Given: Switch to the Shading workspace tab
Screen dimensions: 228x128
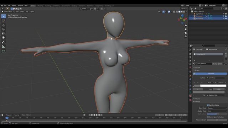Looking at the screenshot, I should click(74, 6).
